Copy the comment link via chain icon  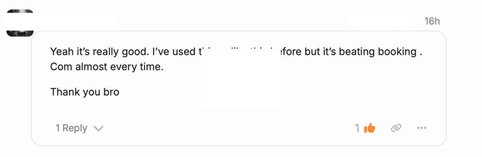pos(396,128)
